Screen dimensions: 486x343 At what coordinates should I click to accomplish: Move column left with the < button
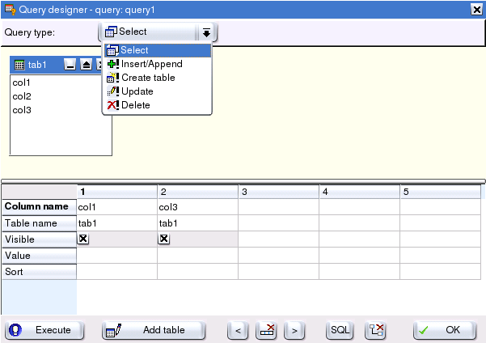tap(237, 330)
